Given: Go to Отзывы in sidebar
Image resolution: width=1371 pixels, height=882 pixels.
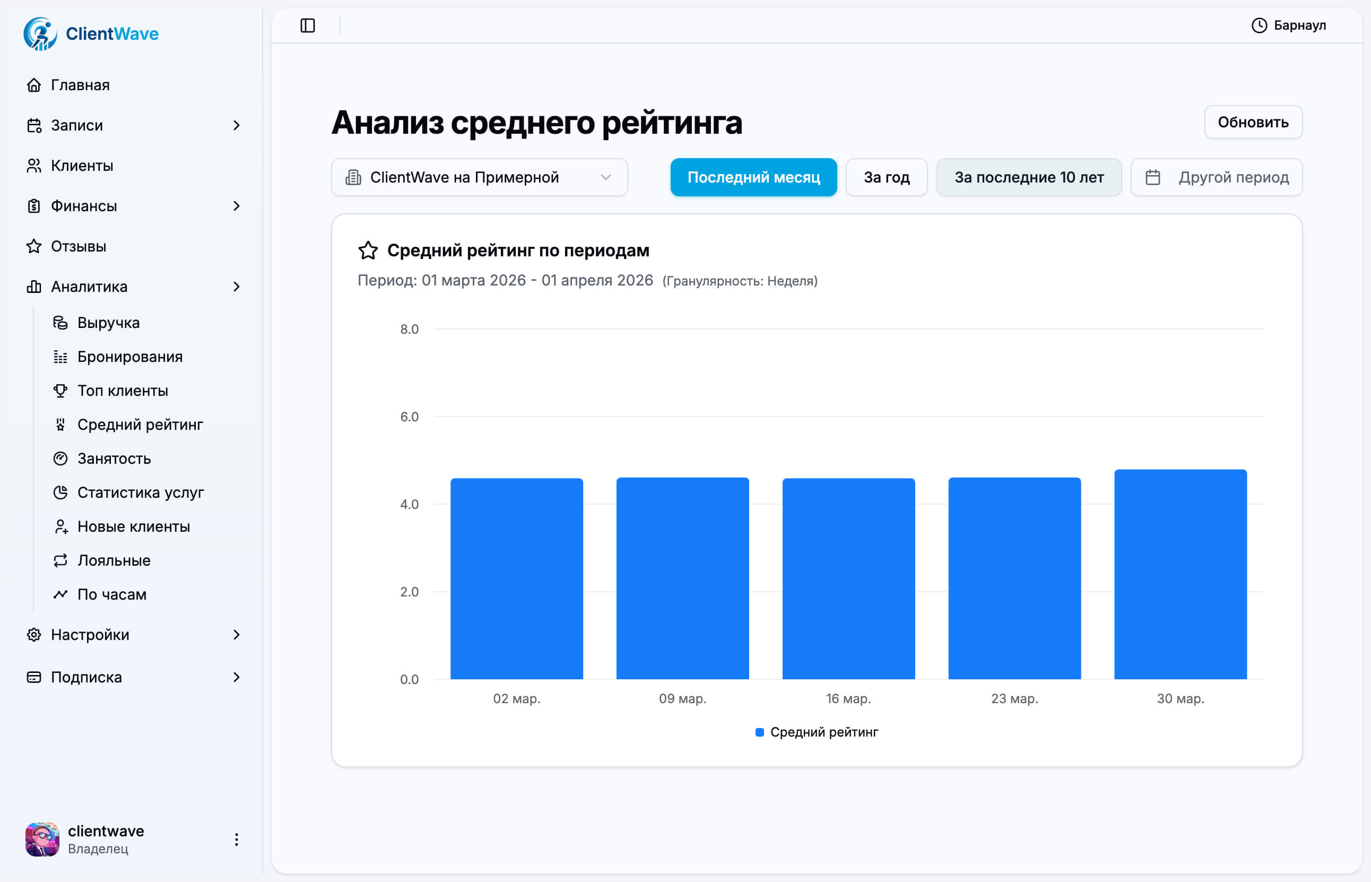Looking at the screenshot, I should point(79,246).
